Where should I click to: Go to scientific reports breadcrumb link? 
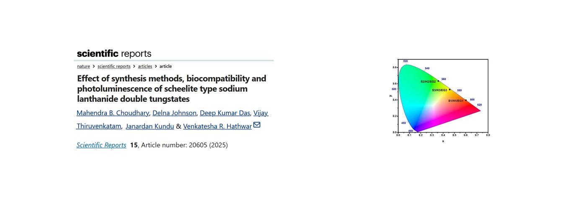coord(114,66)
